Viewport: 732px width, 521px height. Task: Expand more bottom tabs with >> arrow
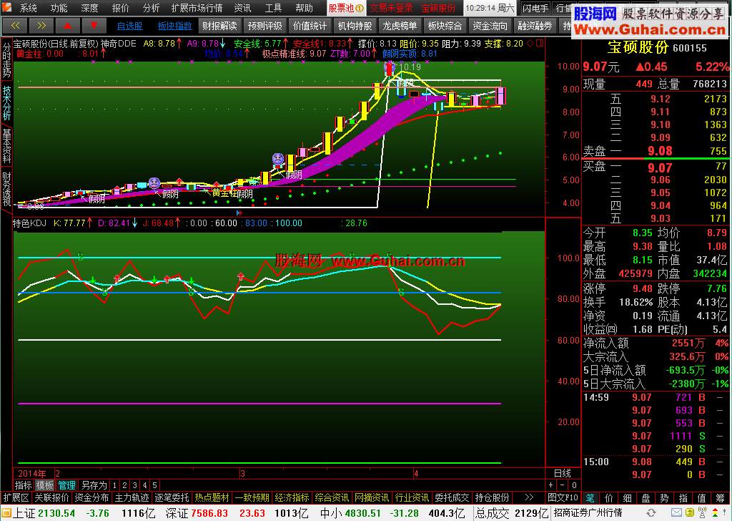529,497
